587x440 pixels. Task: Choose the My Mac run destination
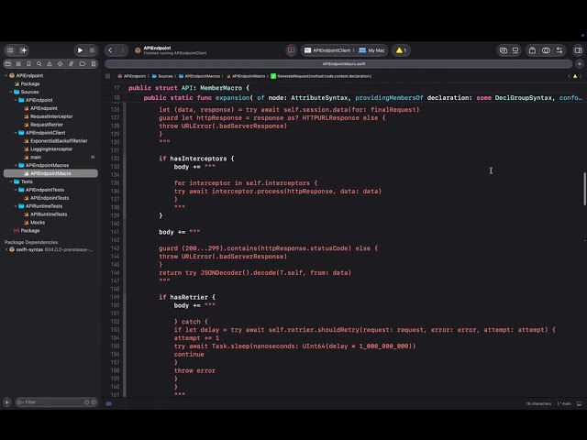click(371, 50)
